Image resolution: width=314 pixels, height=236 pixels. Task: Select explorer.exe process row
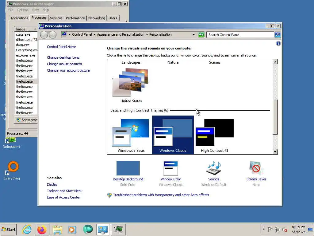pos(26,55)
